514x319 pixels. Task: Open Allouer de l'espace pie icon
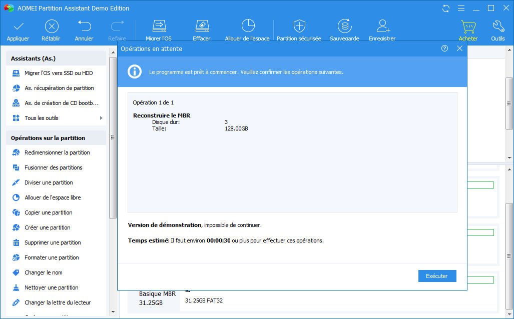(248, 26)
